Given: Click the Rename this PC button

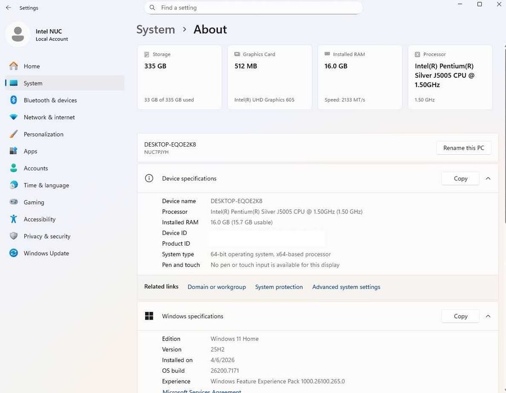Looking at the screenshot, I should coord(463,148).
